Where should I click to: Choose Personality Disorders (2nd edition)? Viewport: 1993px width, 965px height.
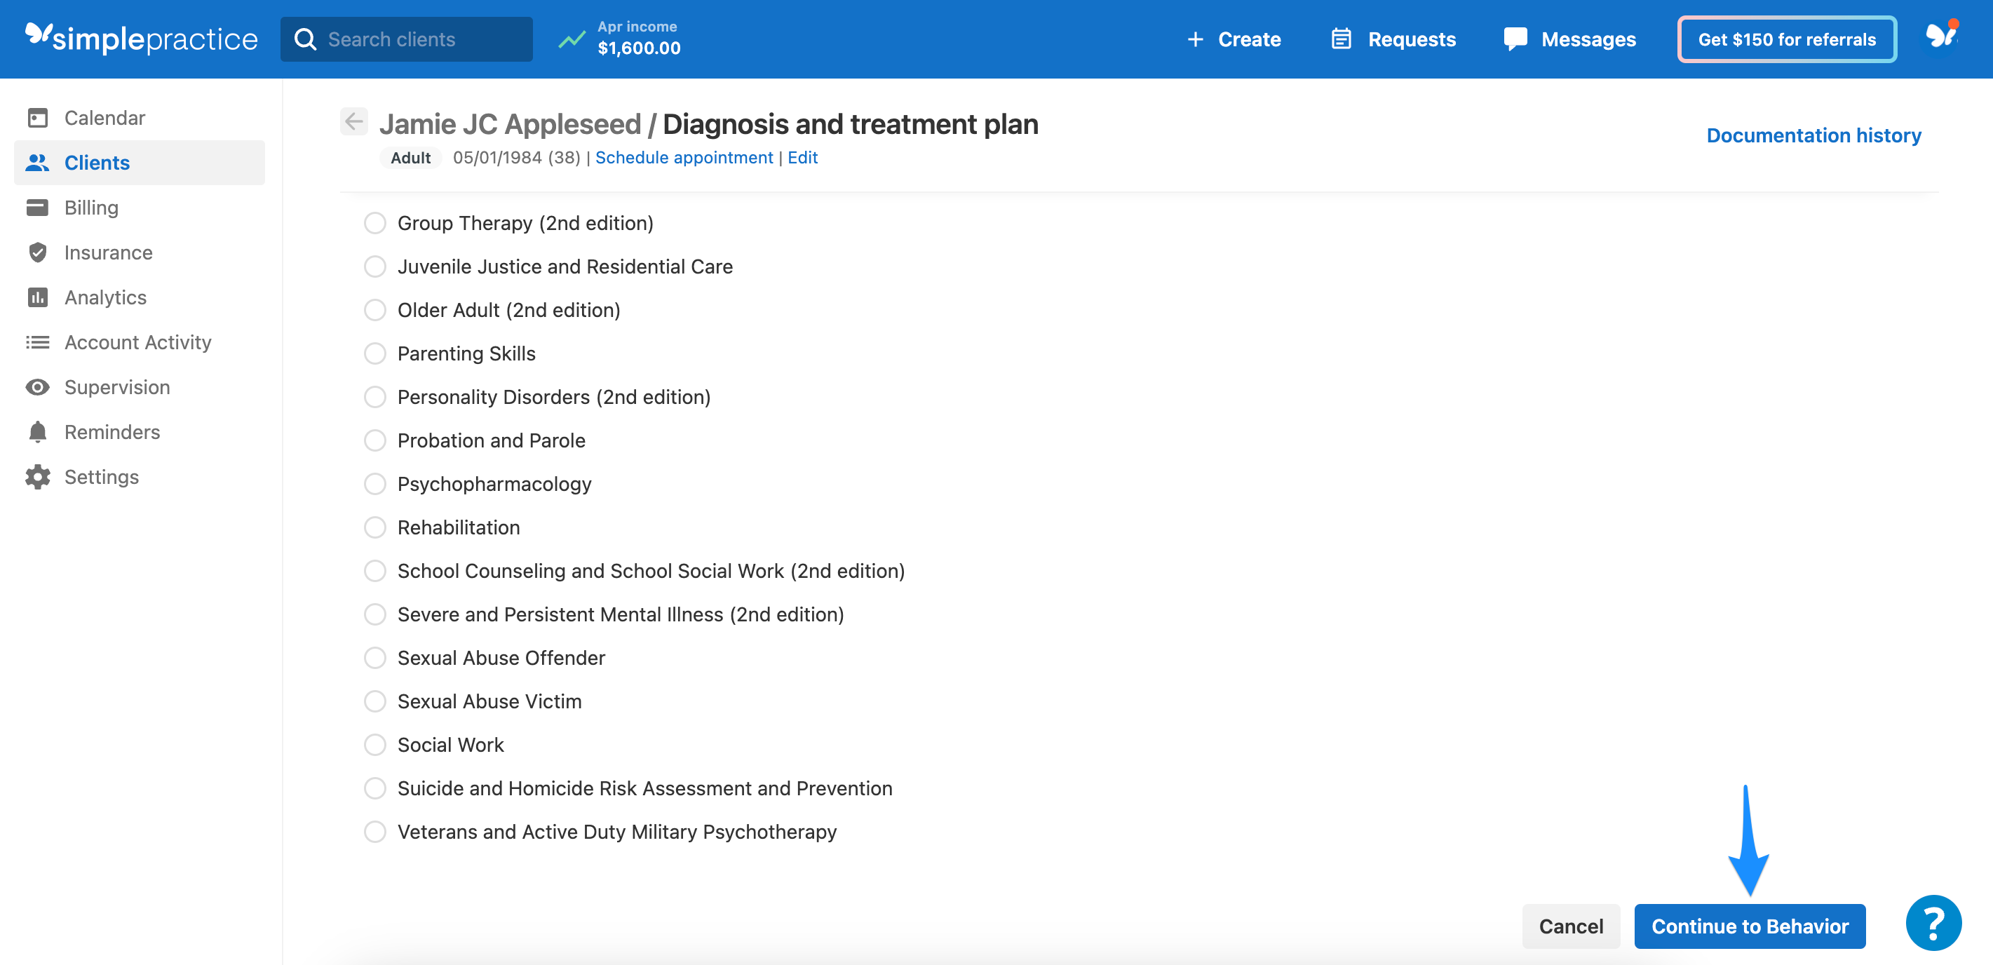pos(375,397)
